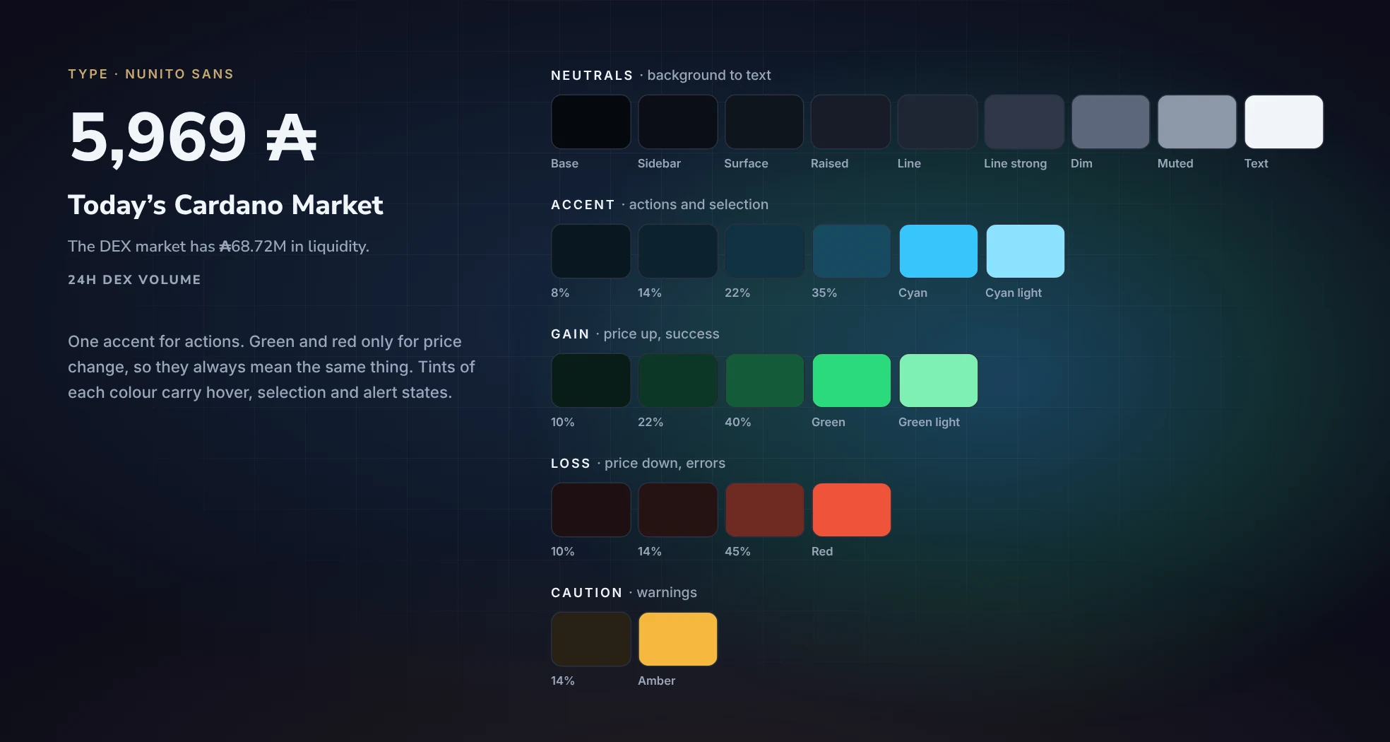Click the 'price down, errors' caption
The width and height of the screenshot is (1390, 742).
[665, 464]
